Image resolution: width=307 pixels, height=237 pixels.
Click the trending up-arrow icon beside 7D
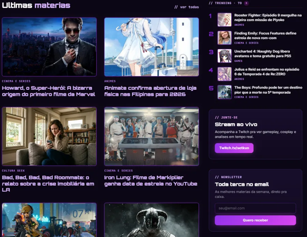click(246, 3)
